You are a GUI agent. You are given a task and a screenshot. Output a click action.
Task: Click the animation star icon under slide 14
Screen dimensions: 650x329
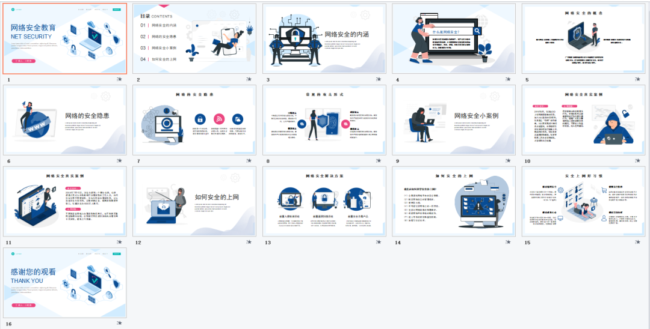pos(509,242)
